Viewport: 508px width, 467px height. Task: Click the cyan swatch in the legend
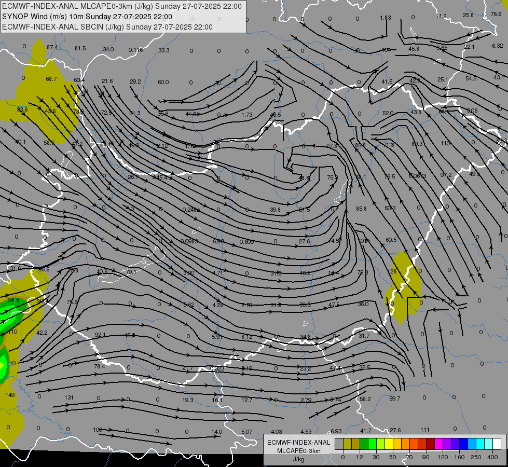coord(480,444)
